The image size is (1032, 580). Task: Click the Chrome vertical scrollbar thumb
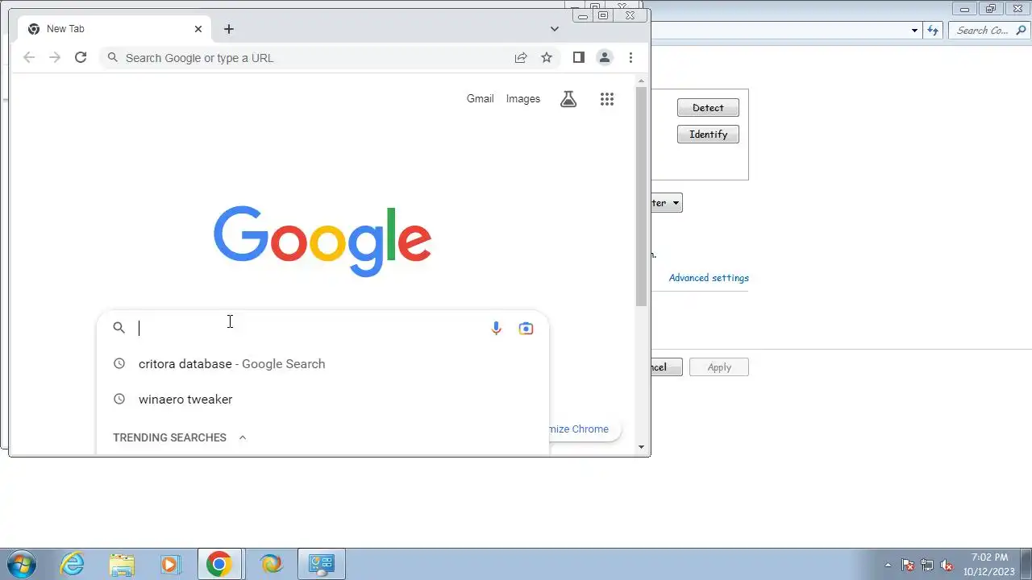coord(642,197)
